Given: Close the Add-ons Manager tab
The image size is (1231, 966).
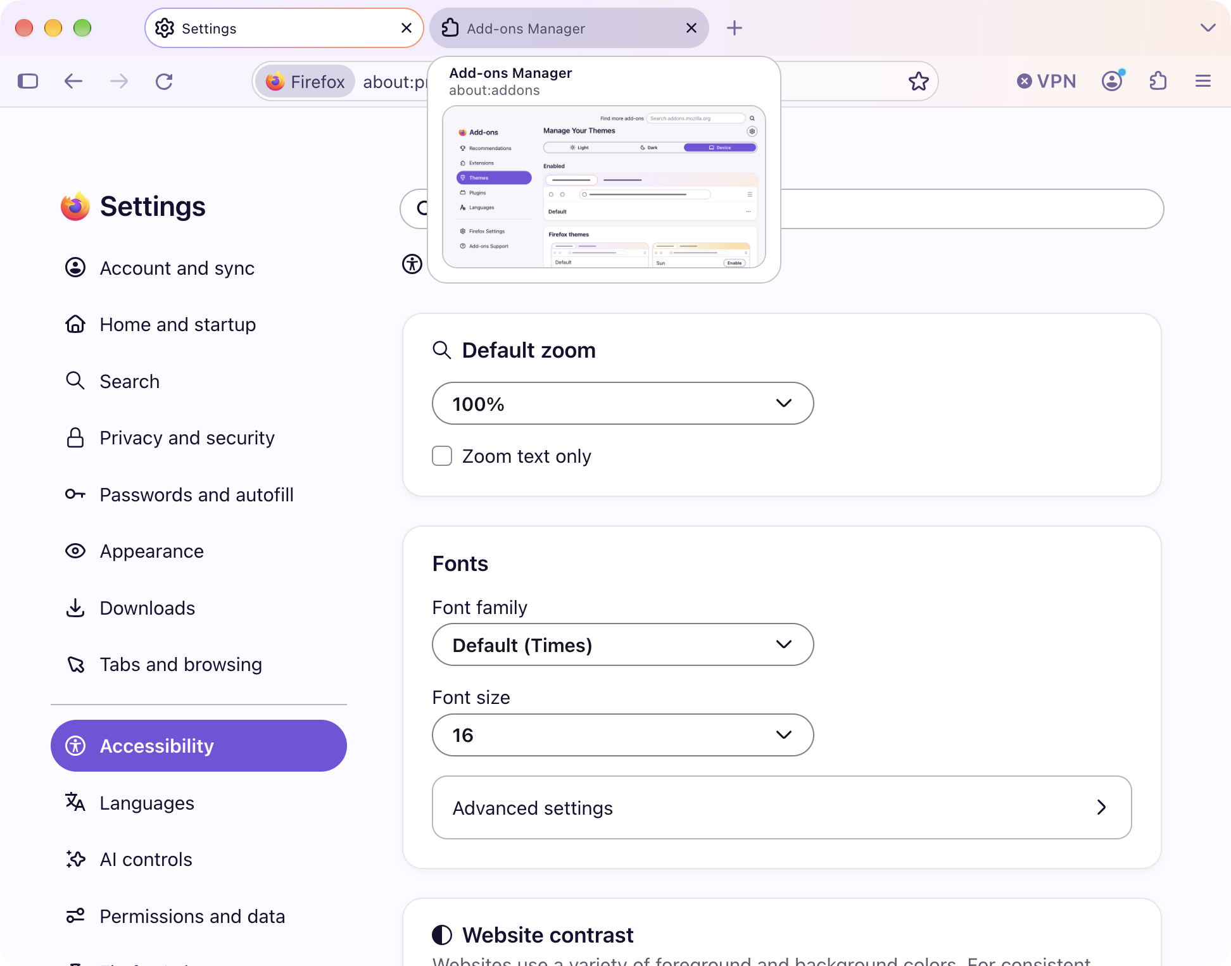Looking at the screenshot, I should pos(691,28).
